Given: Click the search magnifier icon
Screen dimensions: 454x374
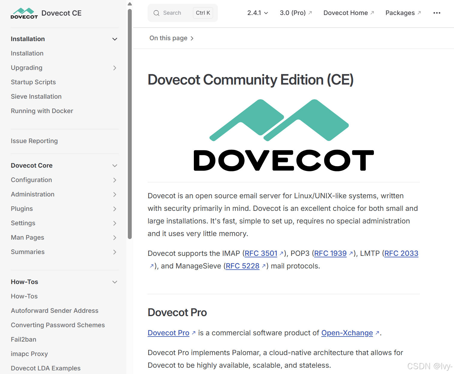Looking at the screenshot, I should point(156,13).
